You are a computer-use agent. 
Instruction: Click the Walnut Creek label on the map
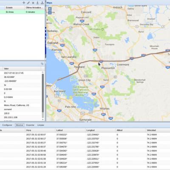tap(81, 24)
